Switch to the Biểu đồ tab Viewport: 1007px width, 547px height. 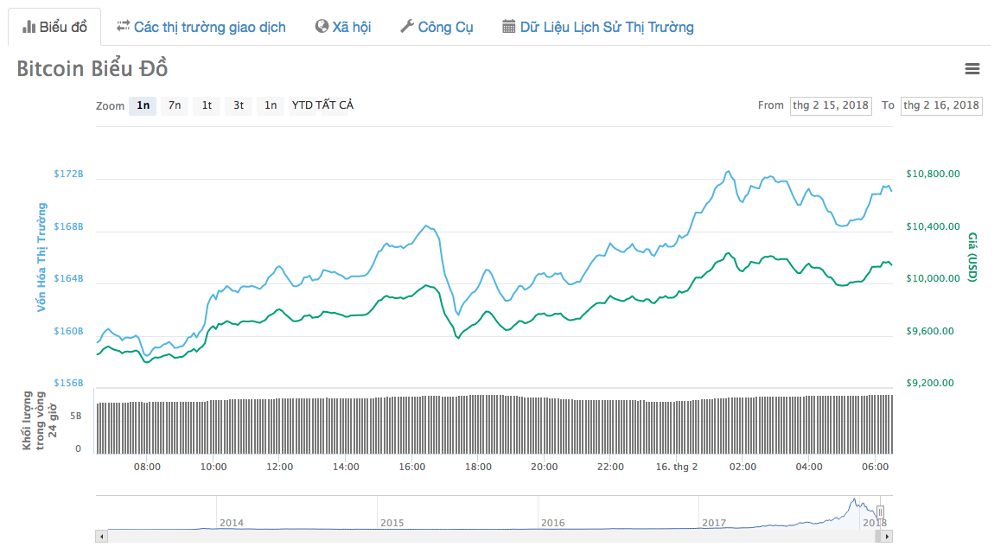click(54, 27)
